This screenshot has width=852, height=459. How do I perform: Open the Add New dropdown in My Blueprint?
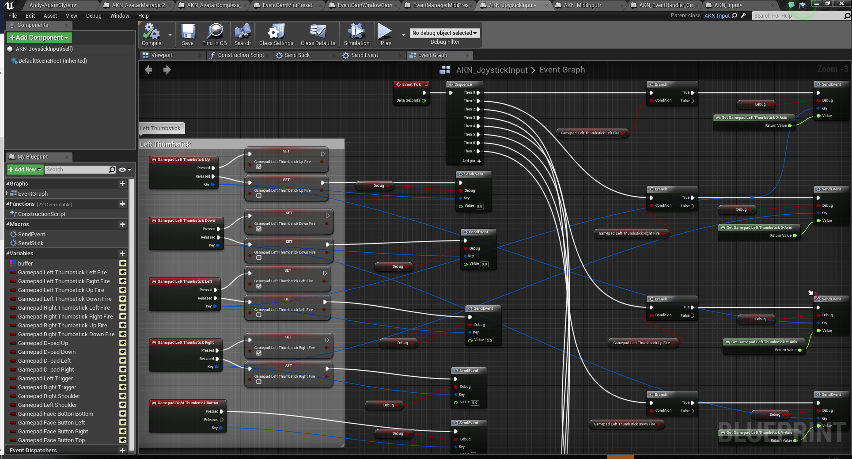25,170
